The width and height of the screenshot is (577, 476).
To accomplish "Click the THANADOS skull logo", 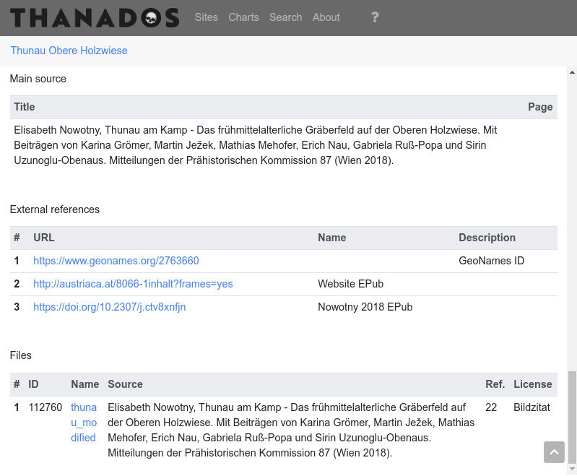I will (x=95, y=17).
